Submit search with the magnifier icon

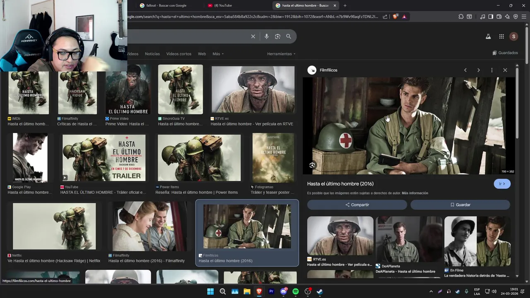(289, 36)
